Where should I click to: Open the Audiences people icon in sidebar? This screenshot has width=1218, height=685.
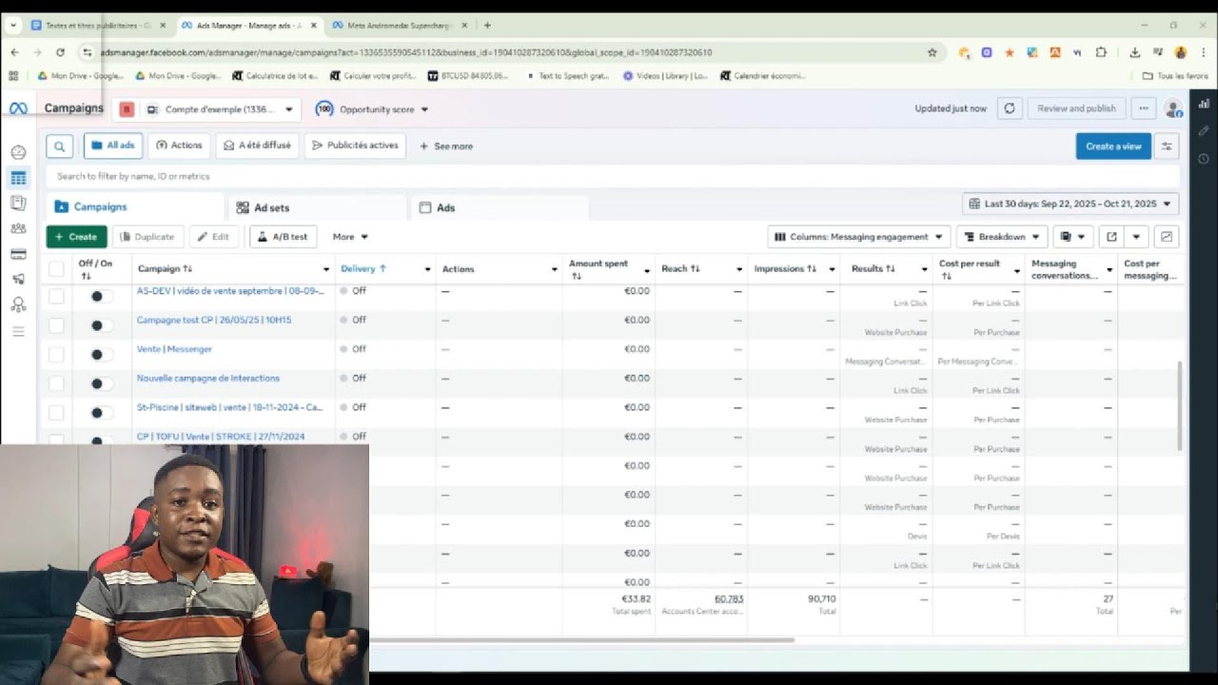click(18, 228)
